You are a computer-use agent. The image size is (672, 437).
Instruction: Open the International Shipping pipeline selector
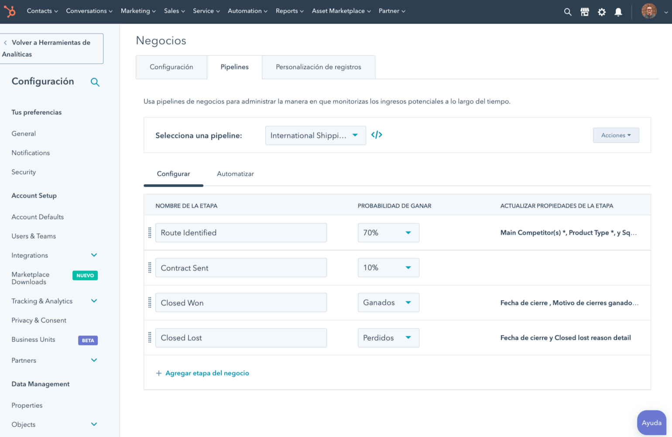pos(315,136)
